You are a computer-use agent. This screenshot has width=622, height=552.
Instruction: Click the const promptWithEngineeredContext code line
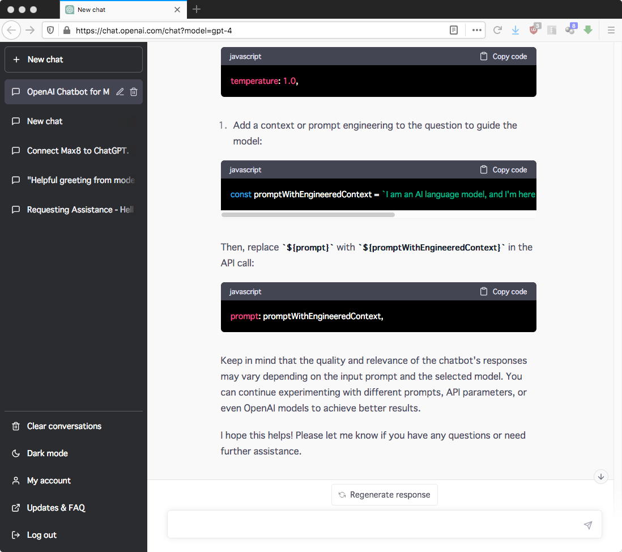pos(383,194)
